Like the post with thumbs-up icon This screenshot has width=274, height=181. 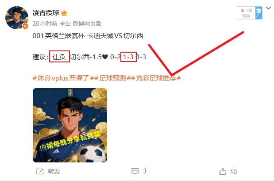point(223,172)
